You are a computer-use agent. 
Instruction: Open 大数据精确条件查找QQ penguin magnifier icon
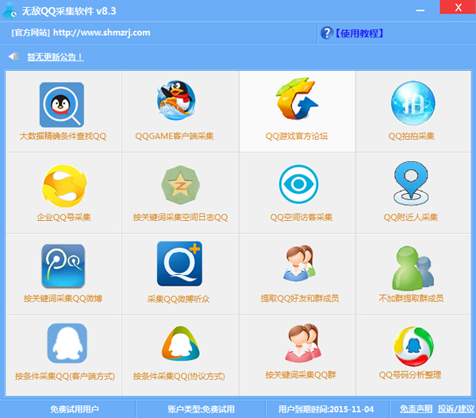(62, 105)
